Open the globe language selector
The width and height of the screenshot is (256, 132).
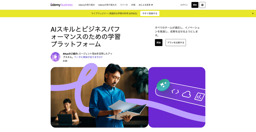202,5
